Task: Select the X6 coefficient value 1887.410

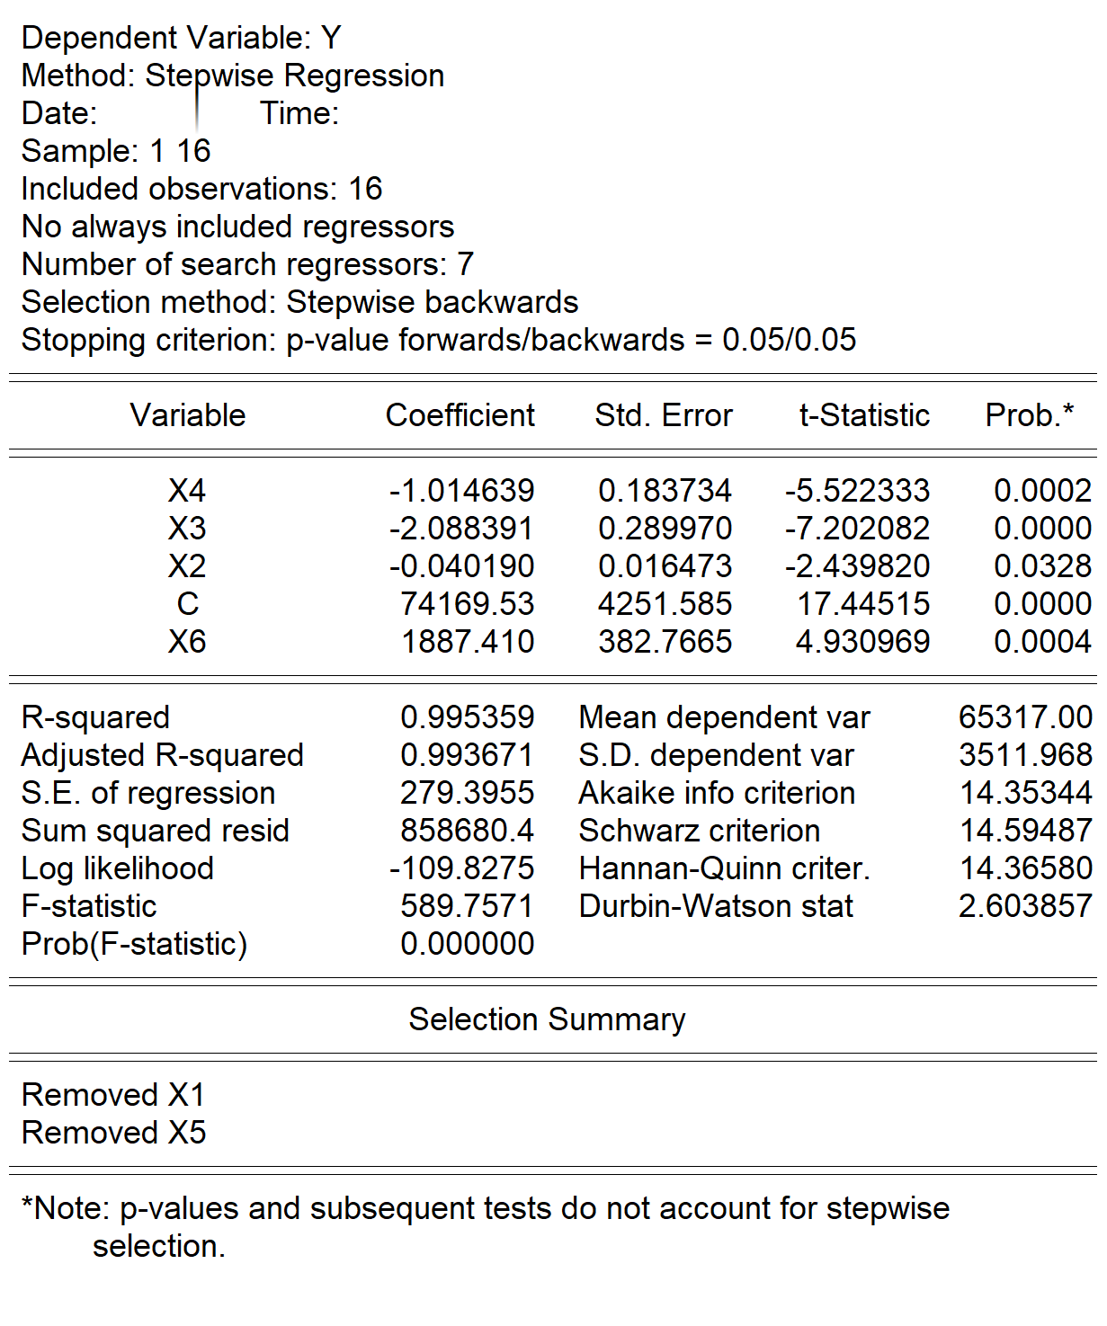Action: pyautogui.click(x=468, y=642)
